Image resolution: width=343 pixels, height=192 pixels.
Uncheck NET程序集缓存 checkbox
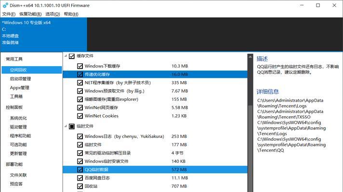[x=80, y=83]
